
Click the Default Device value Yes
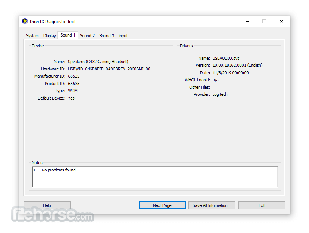71,98
